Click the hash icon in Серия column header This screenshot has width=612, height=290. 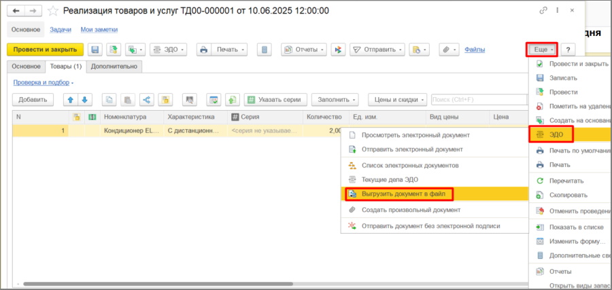[x=235, y=117]
